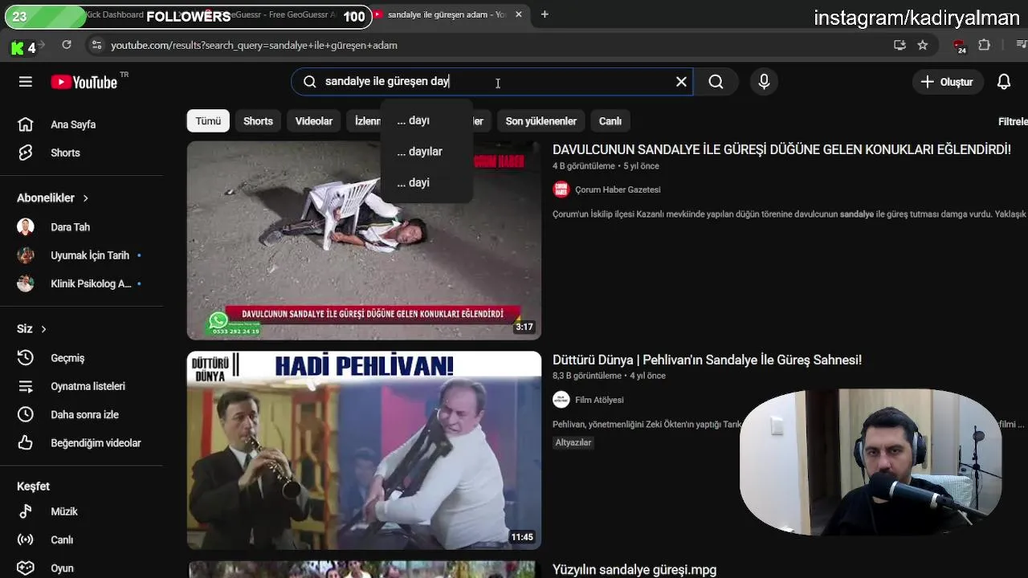Click the Film Atölyesi channel avatar

561,400
